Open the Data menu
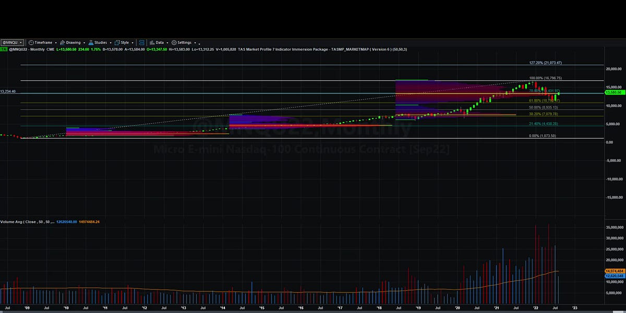This screenshot has width=626, height=313. tap(159, 43)
